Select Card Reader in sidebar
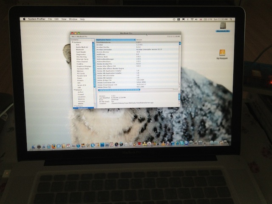The image size is (272, 204). (81, 52)
